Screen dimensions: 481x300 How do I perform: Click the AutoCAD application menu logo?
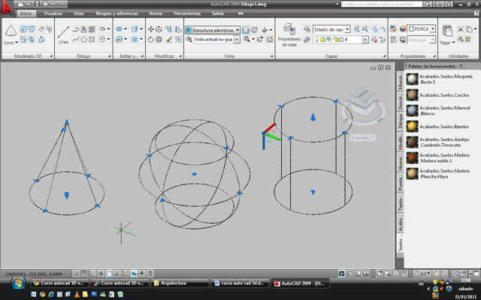coord(6,7)
